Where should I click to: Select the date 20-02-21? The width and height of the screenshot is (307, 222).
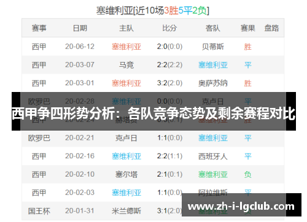pyautogui.click(x=80, y=138)
